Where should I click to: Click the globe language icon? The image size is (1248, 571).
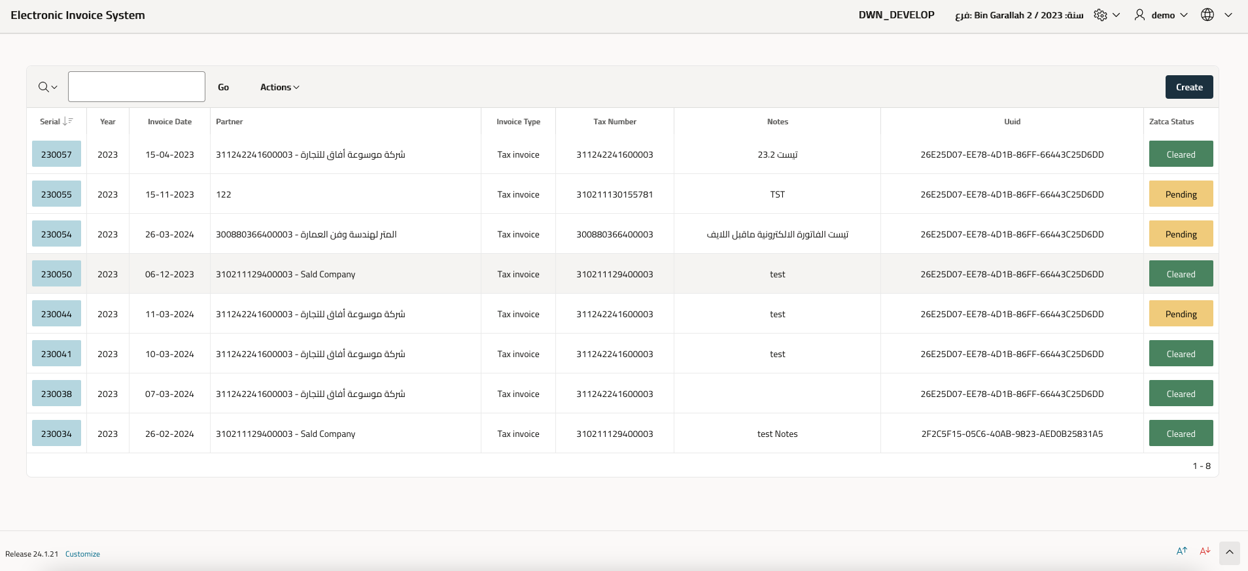[x=1207, y=15]
